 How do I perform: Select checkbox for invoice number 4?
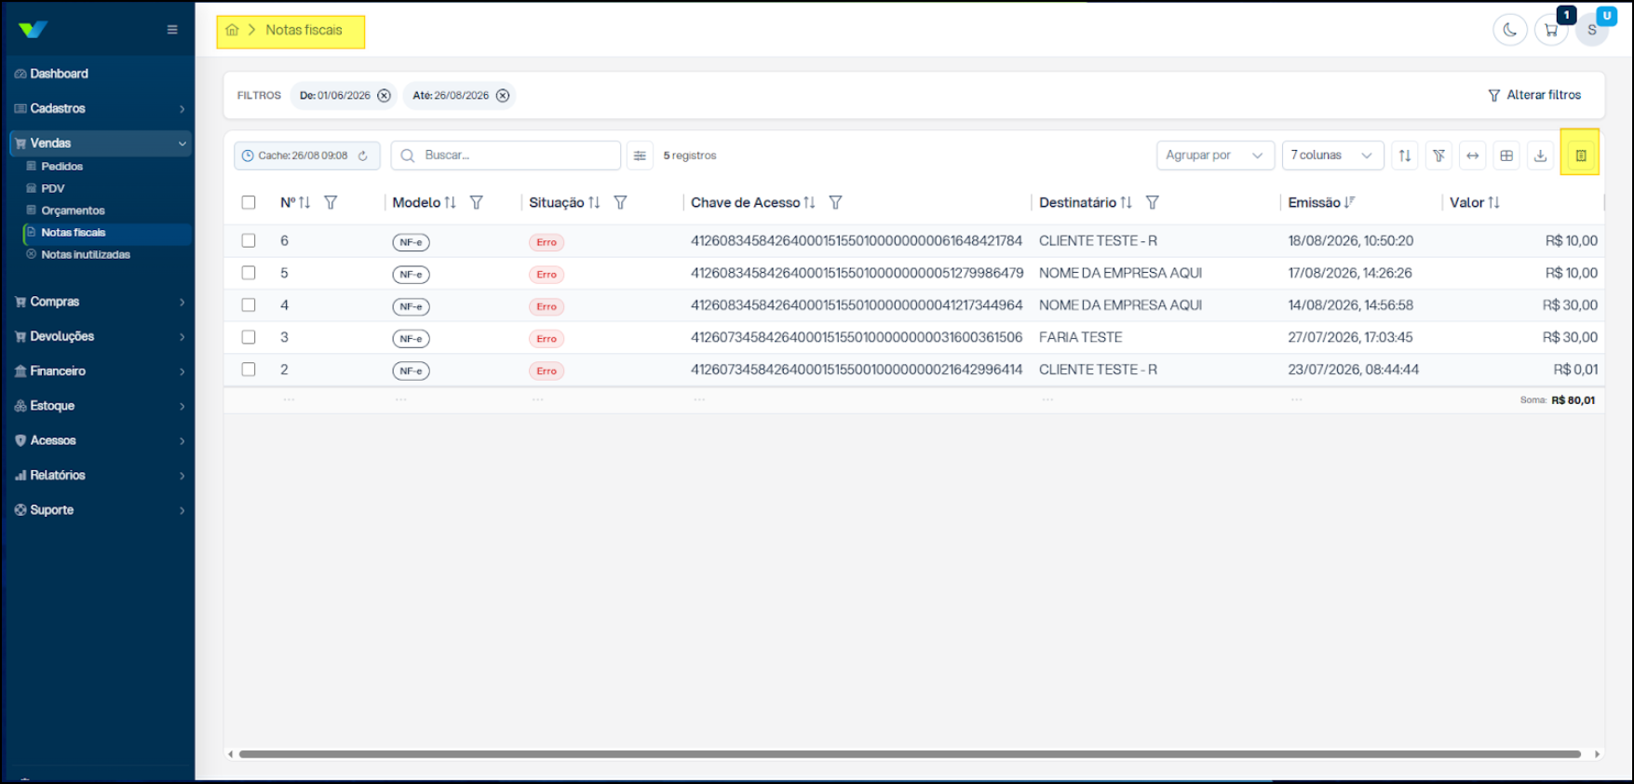click(249, 304)
